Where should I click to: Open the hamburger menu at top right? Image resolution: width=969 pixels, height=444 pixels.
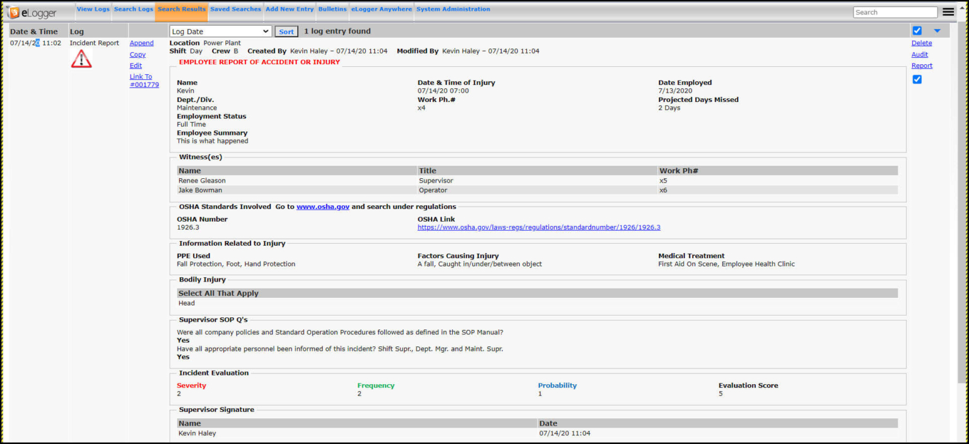click(948, 11)
